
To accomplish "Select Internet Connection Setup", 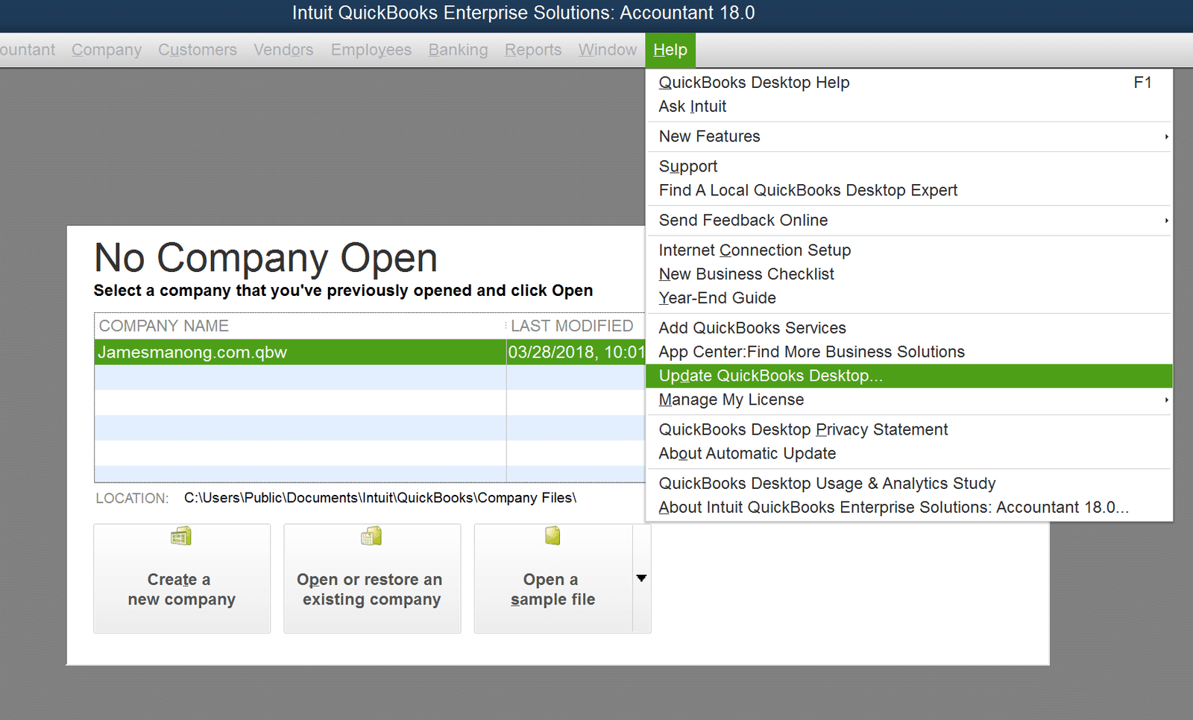I will 755,250.
